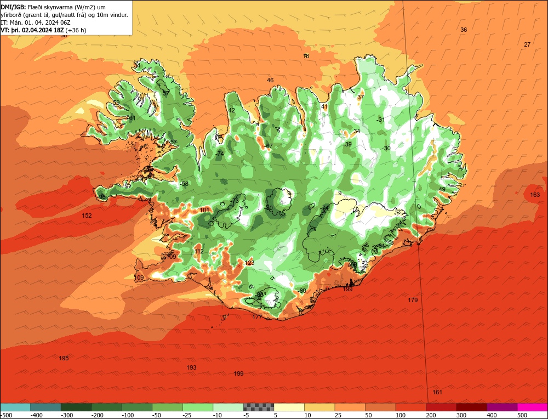Click the value '59' in the Westfjords
The width and height of the screenshot is (548, 419).
click(116, 103)
